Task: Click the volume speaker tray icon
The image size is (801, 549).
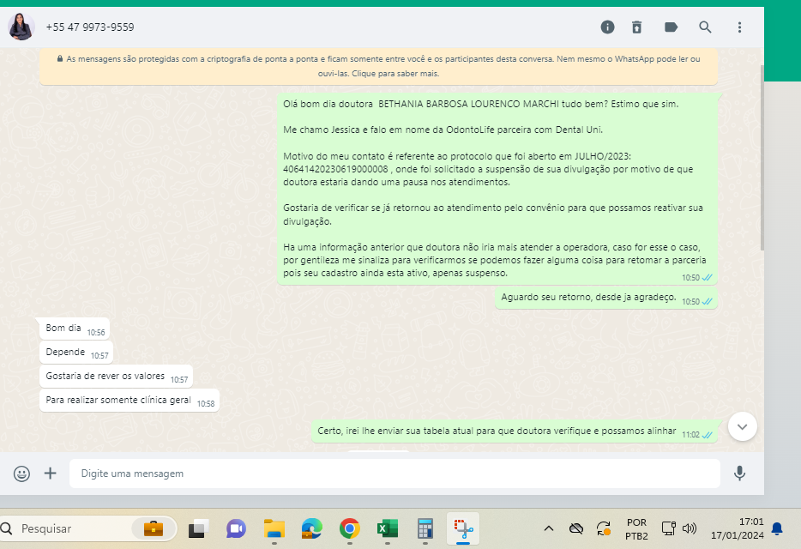Action: [690, 528]
